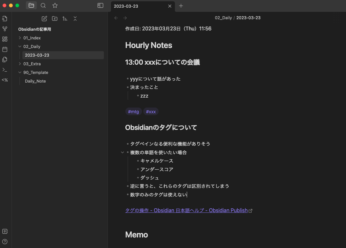
Task: Create a new folder icon
Action: tap(54, 19)
